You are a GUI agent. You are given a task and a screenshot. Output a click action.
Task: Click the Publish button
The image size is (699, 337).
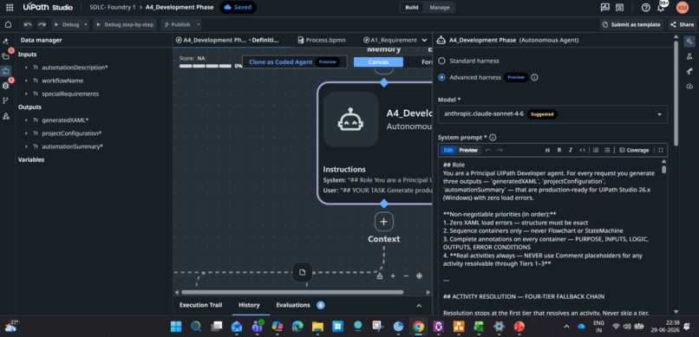(177, 24)
